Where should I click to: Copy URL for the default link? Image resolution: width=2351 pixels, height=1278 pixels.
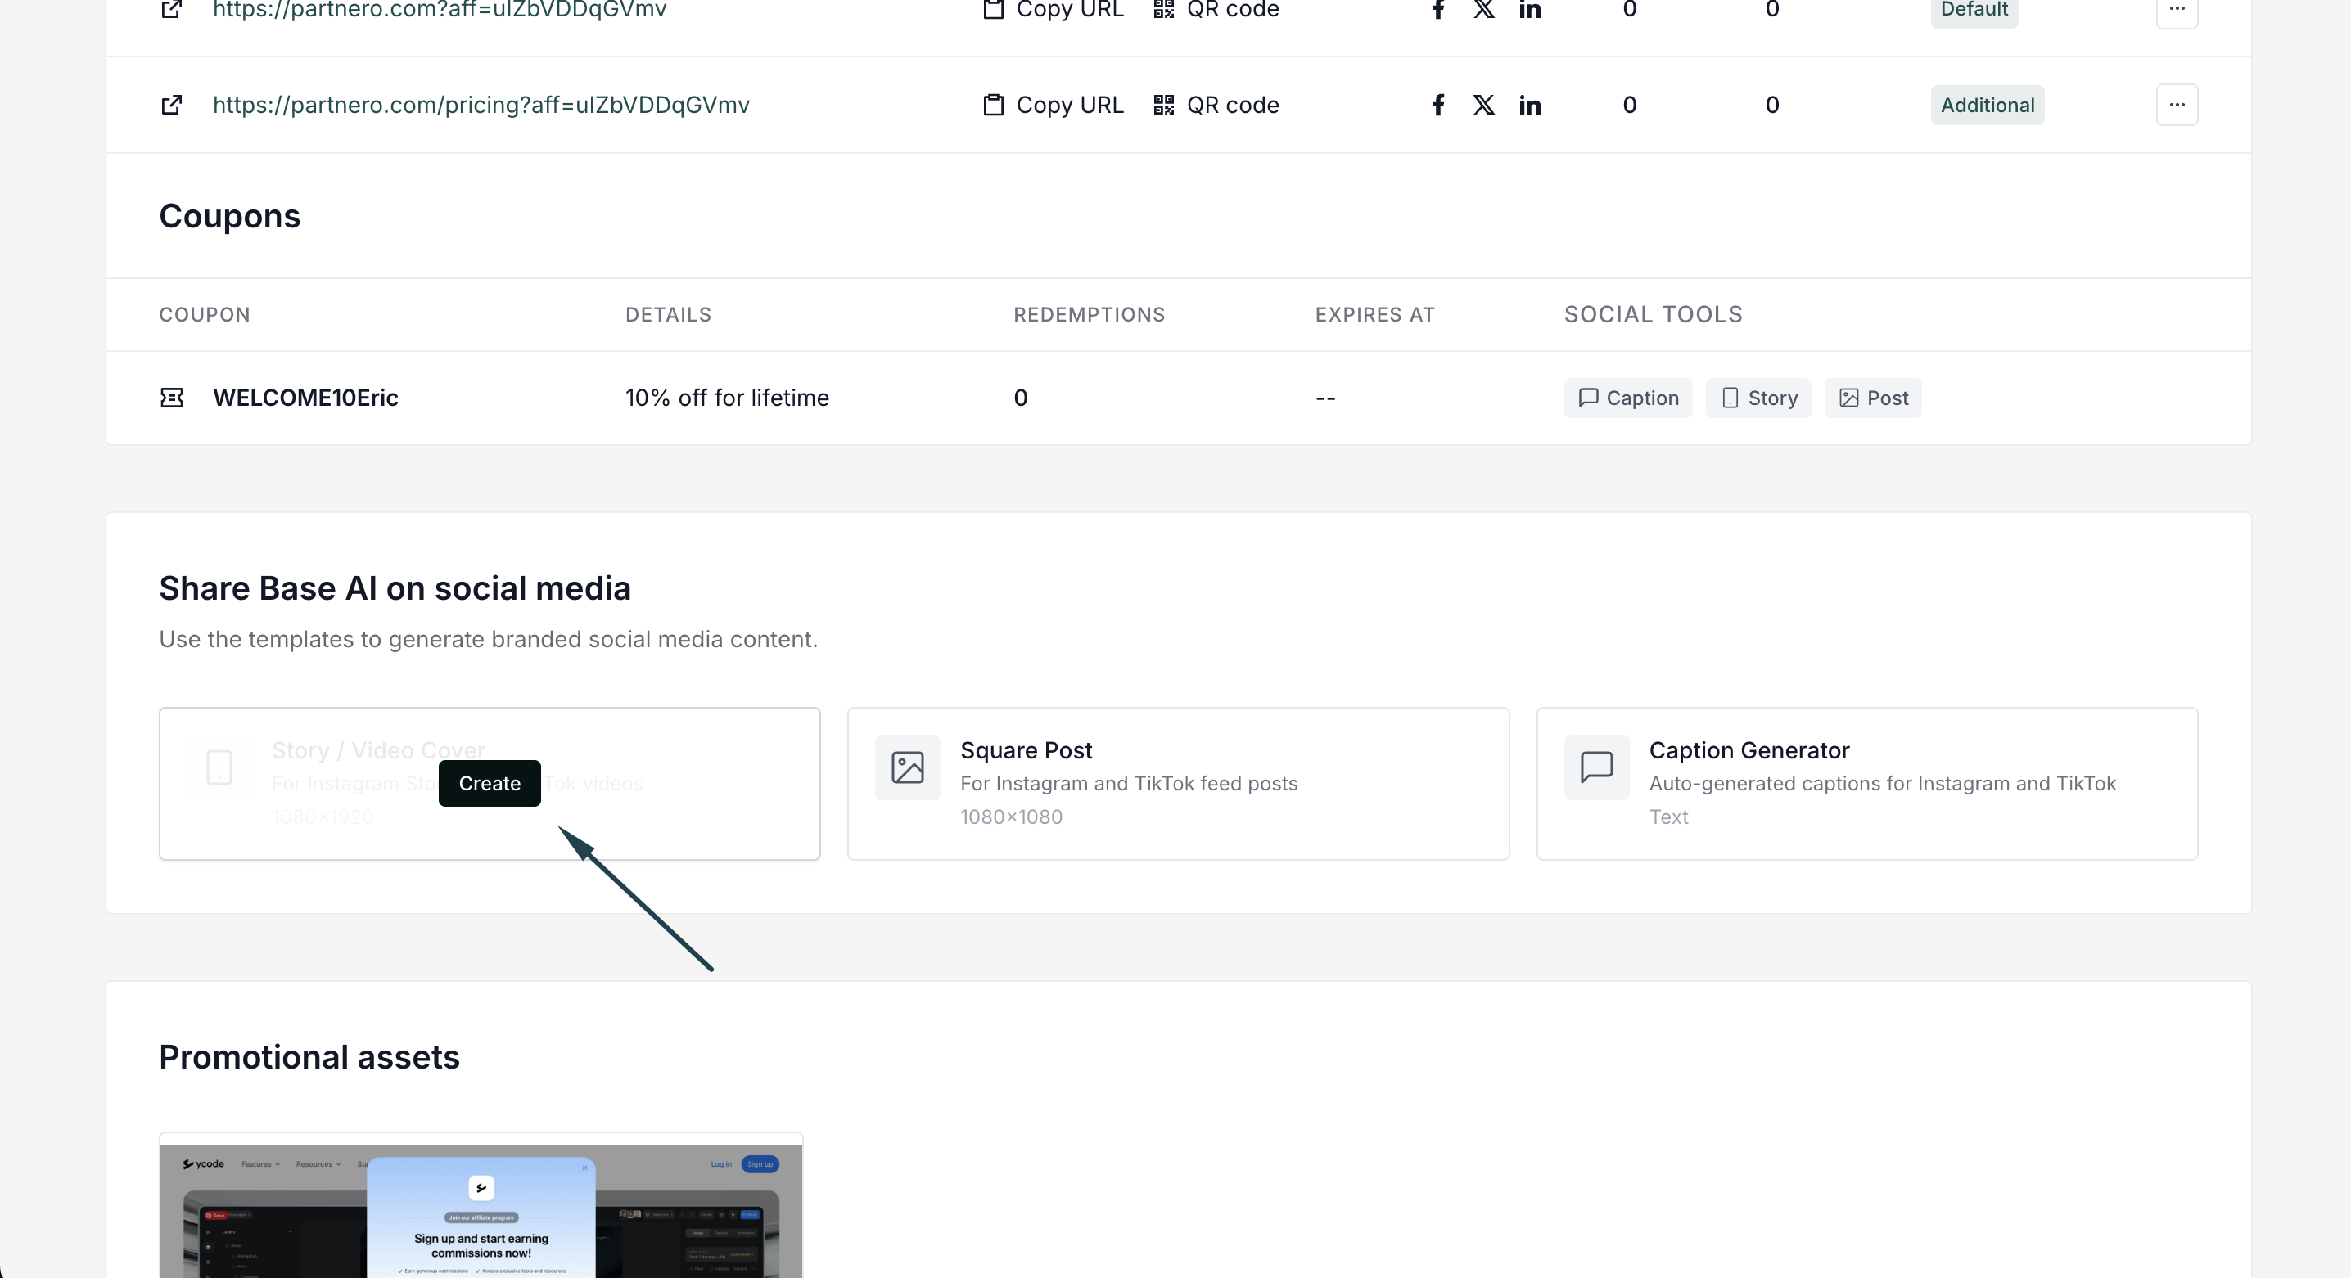coord(1054,9)
